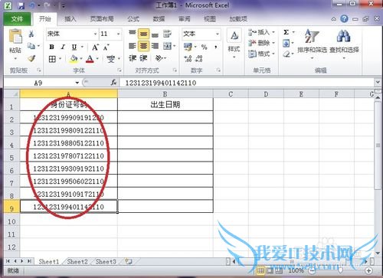Image resolution: width=383 pixels, height=278 pixels.
Task: Click the Insert Worksheet tab icon
Action: tap(129, 262)
